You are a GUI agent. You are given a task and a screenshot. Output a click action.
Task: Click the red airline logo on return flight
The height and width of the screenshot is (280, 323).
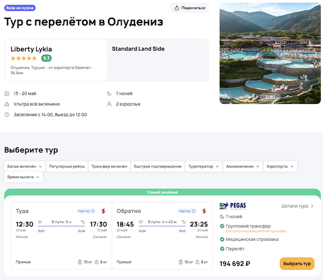pyautogui.click(x=204, y=211)
